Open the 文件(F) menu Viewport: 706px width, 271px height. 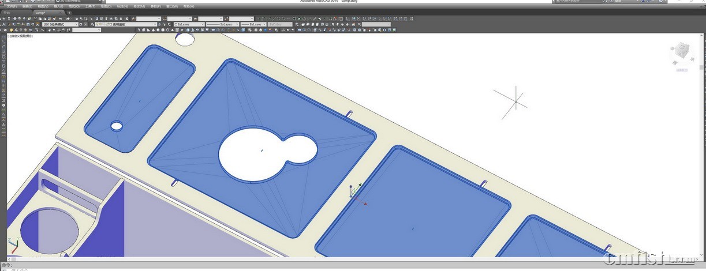click(12, 6)
